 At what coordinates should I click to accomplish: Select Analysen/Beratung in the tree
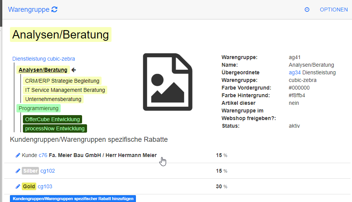click(43, 70)
